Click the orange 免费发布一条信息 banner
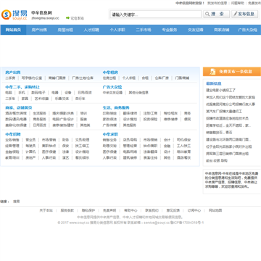261x261 pixels. tap(232, 72)
